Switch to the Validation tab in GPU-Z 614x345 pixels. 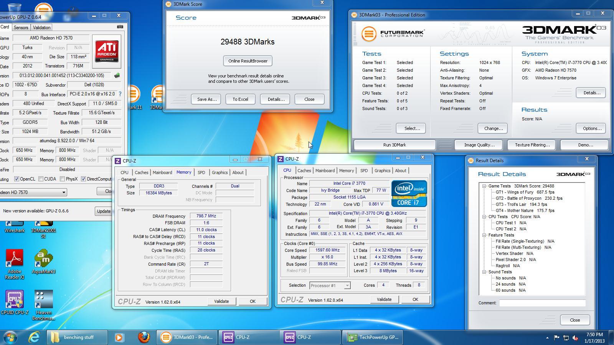[41, 28]
